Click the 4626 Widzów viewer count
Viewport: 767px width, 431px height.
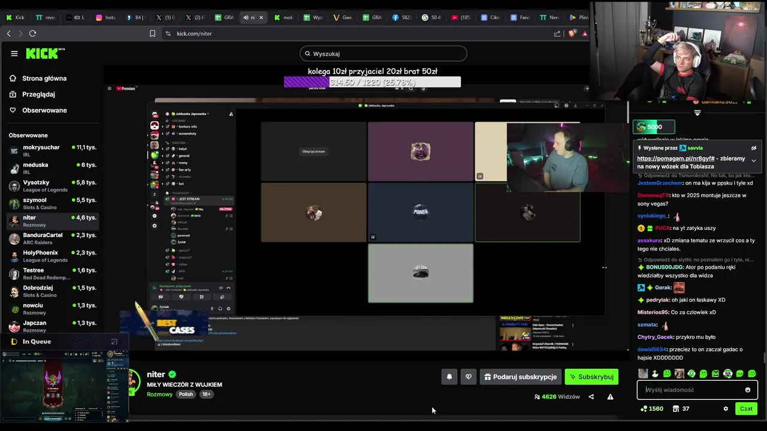pyautogui.click(x=557, y=397)
